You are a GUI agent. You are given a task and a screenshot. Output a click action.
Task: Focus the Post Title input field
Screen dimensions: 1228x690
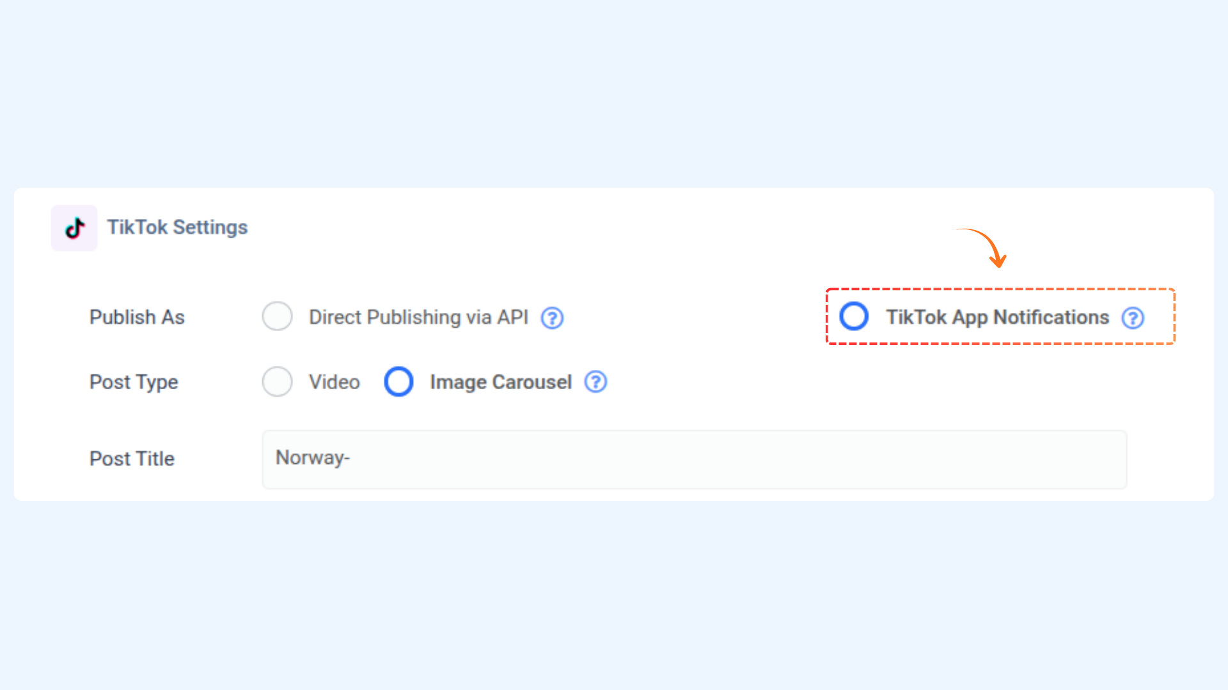pyautogui.click(x=695, y=459)
